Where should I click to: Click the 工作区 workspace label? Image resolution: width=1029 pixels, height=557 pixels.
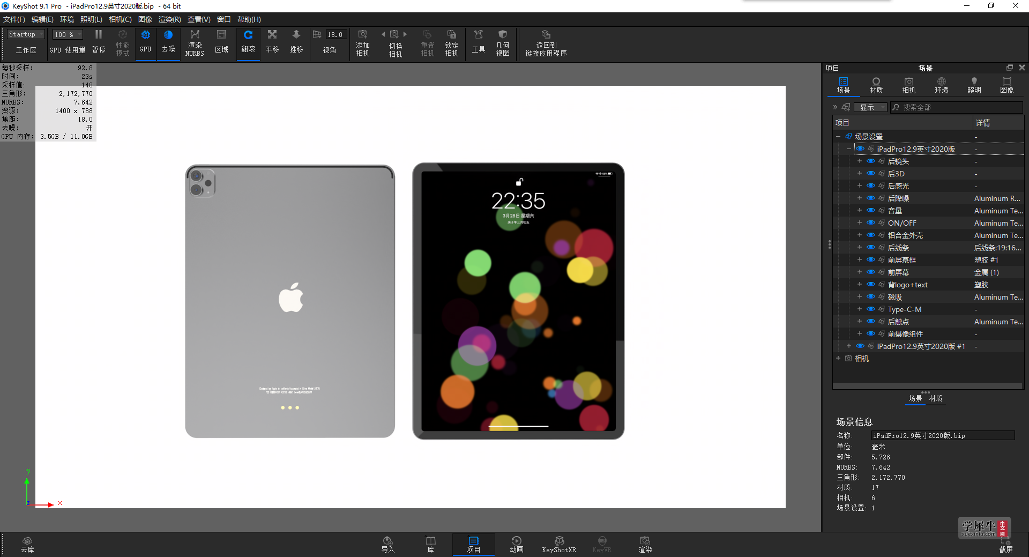(x=26, y=50)
